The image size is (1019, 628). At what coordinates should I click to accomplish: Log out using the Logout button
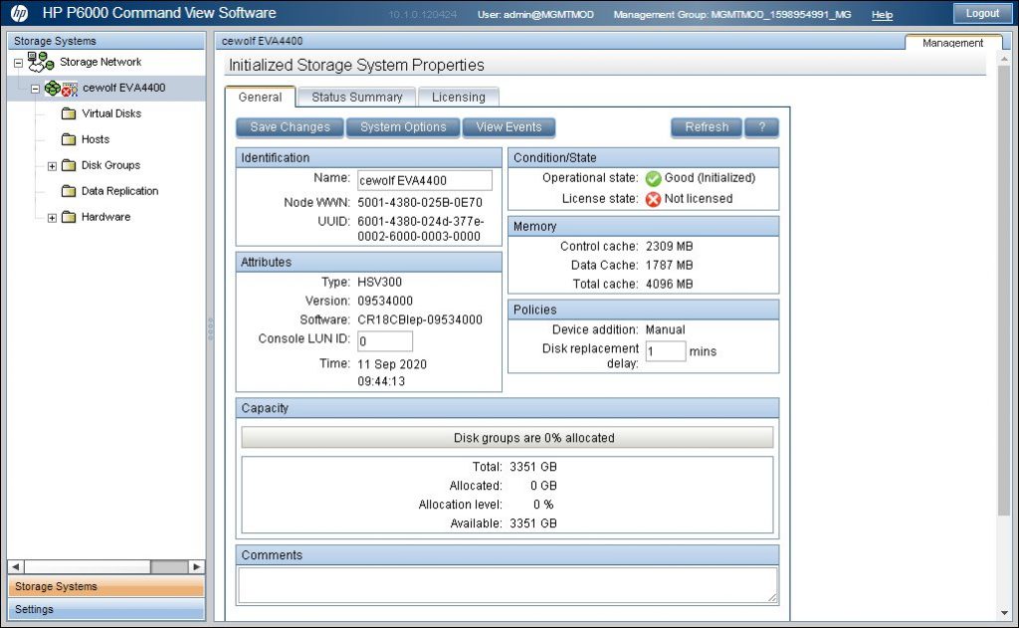pos(982,13)
